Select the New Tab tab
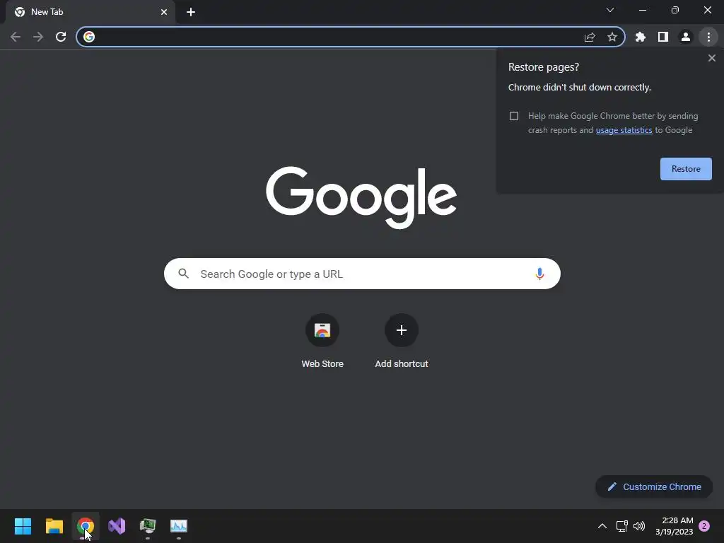Screen dimensions: 724x543 [90, 12]
